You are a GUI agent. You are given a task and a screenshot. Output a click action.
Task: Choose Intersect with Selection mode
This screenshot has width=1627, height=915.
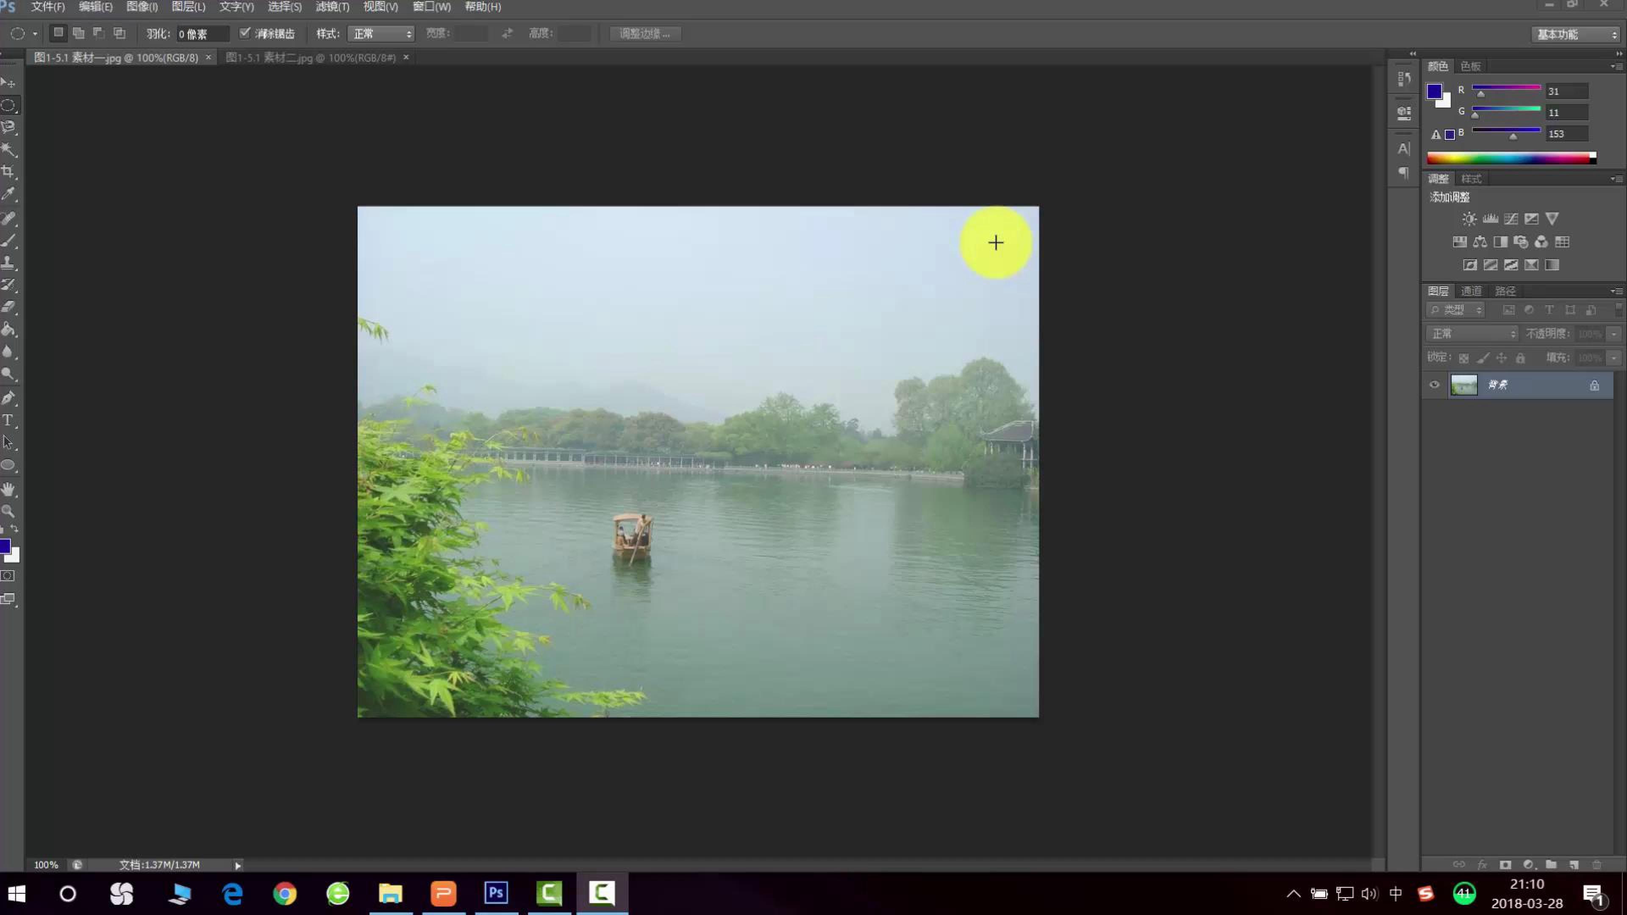[119, 33]
